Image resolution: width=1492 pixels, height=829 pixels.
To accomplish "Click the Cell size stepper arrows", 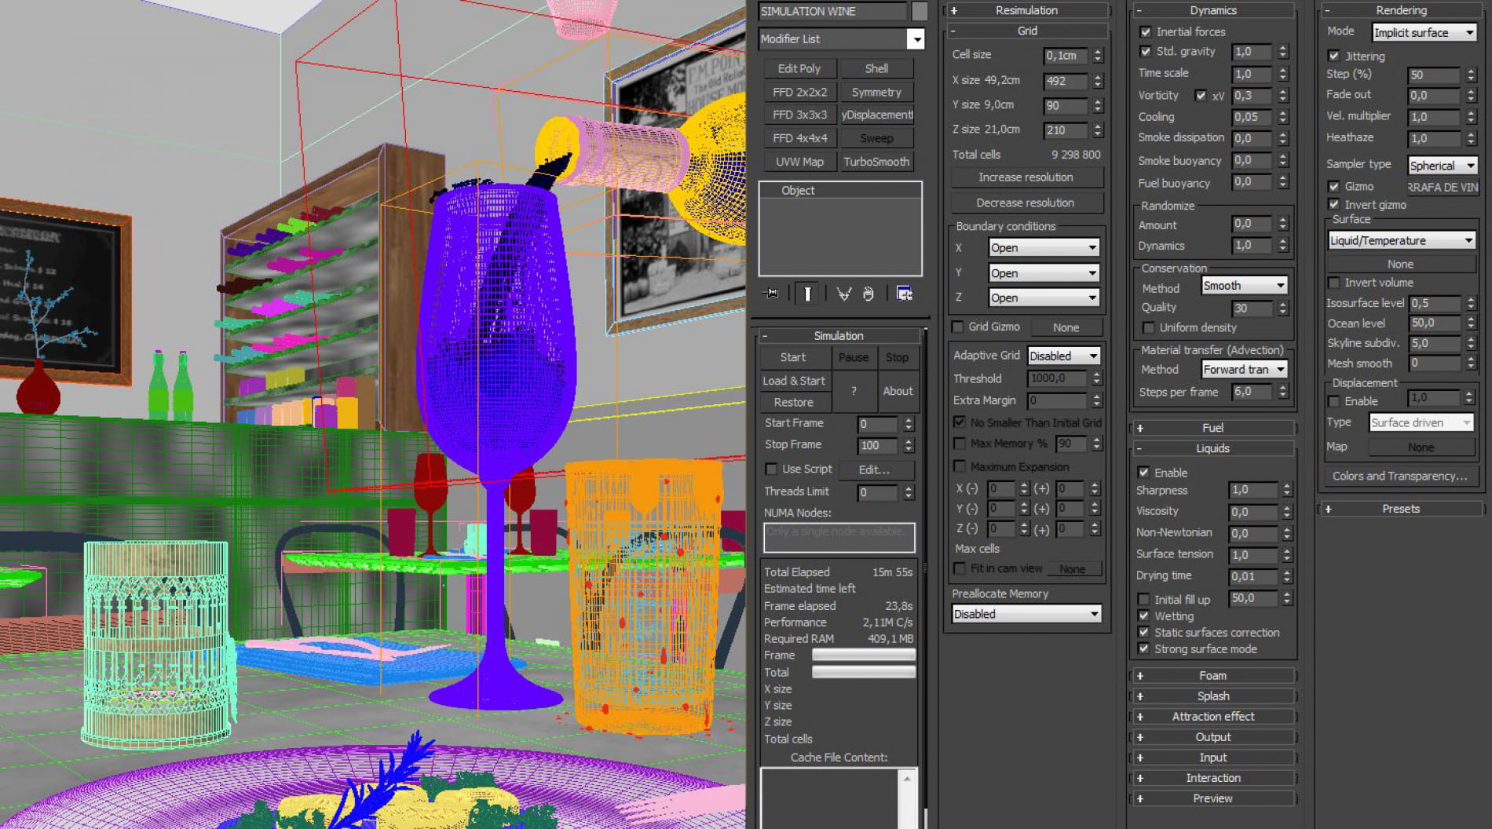I will coord(1098,56).
